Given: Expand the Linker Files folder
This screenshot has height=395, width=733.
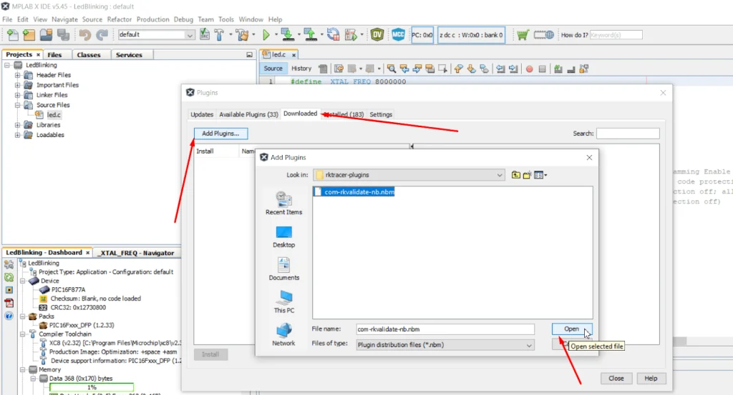Looking at the screenshot, I should (x=17, y=95).
